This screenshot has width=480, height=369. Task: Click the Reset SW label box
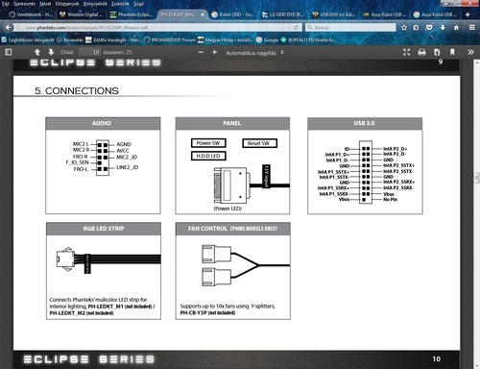tap(259, 143)
